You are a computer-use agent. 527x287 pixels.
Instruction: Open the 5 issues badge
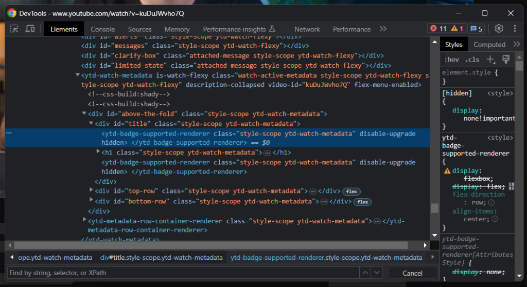pyautogui.click(x=476, y=29)
